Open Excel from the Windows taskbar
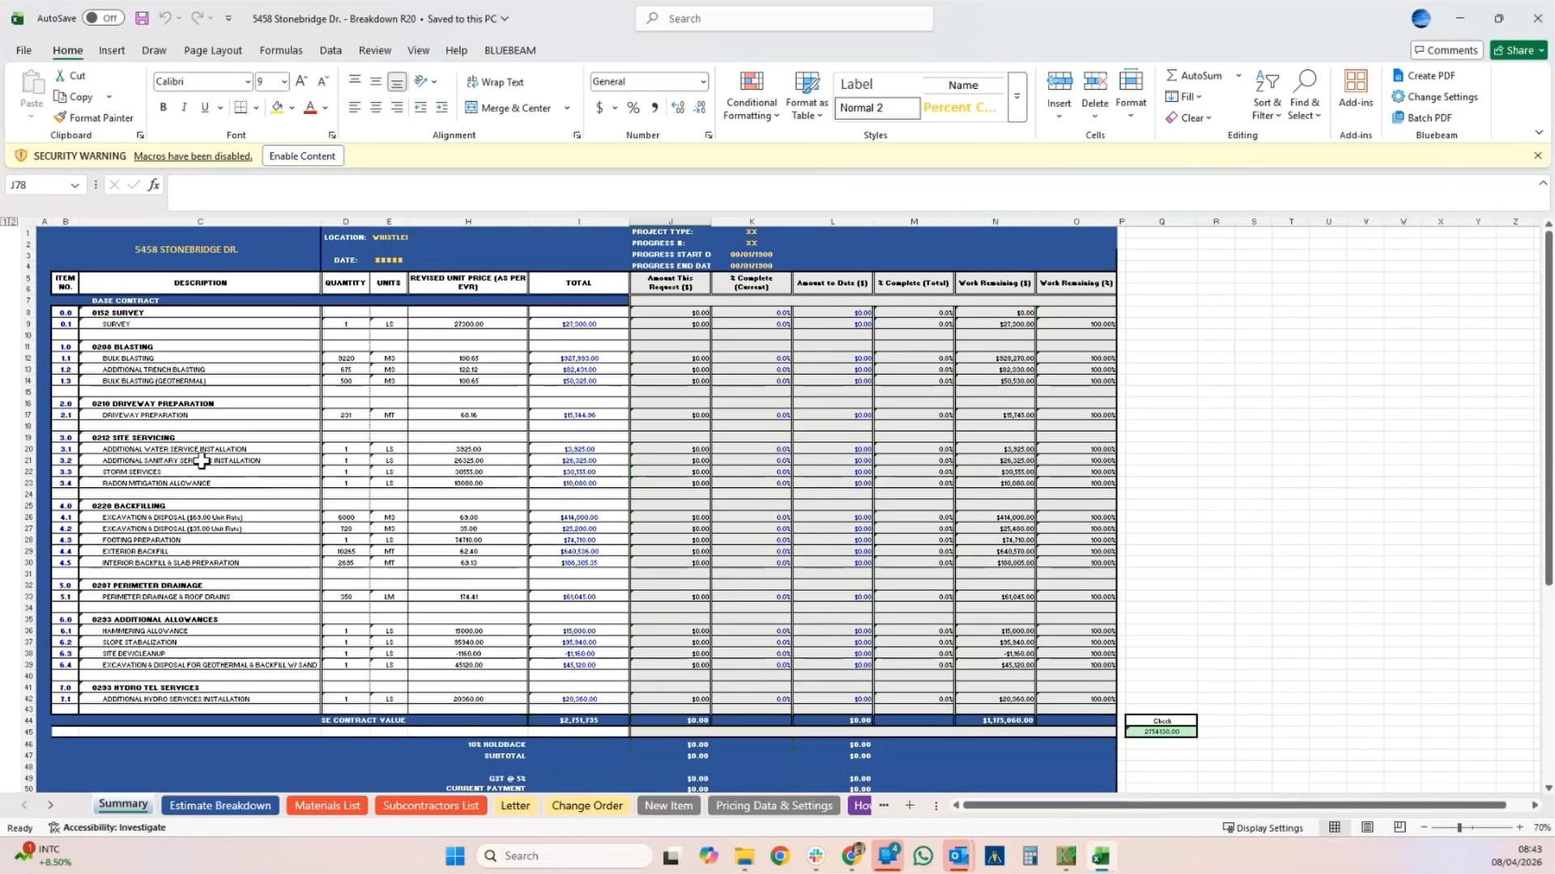The image size is (1555, 874). [1100, 856]
